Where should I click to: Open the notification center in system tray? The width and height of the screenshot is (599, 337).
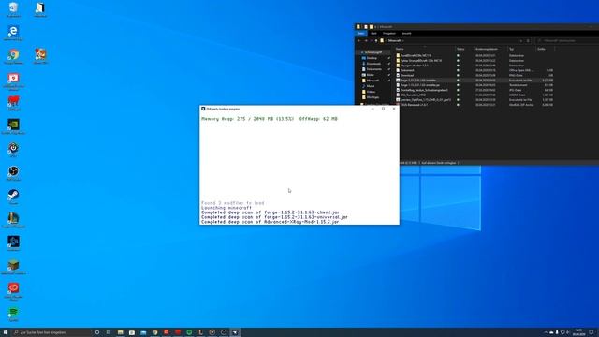tap(592, 332)
